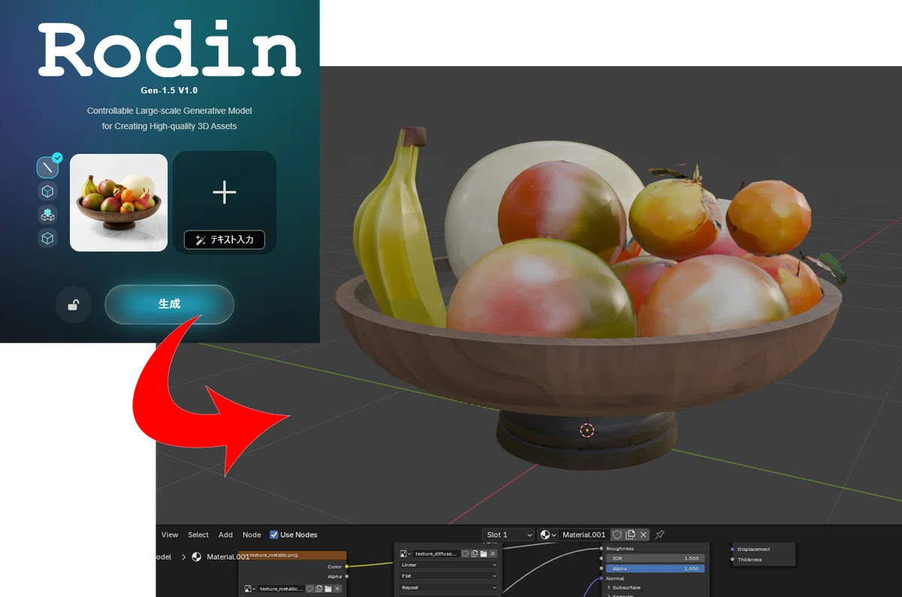Click the Alpha output socket of metallic node
The image size is (902, 597).
pyautogui.click(x=347, y=577)
